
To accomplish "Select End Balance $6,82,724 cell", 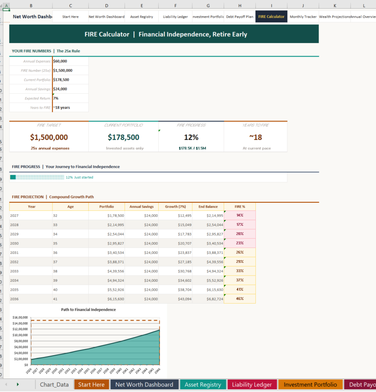I will coord(208,299).
